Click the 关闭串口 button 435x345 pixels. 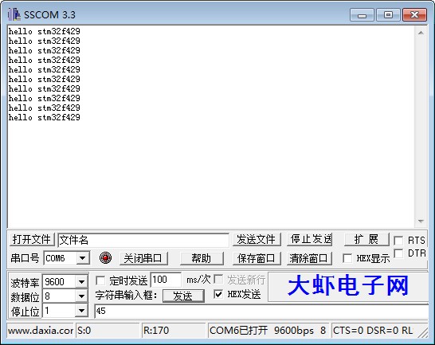pos(143,258)
